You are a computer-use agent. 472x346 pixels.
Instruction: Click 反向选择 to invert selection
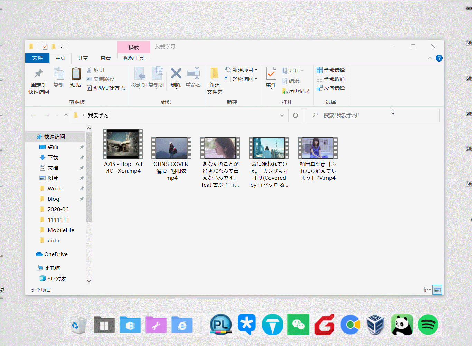click(331, 88)
